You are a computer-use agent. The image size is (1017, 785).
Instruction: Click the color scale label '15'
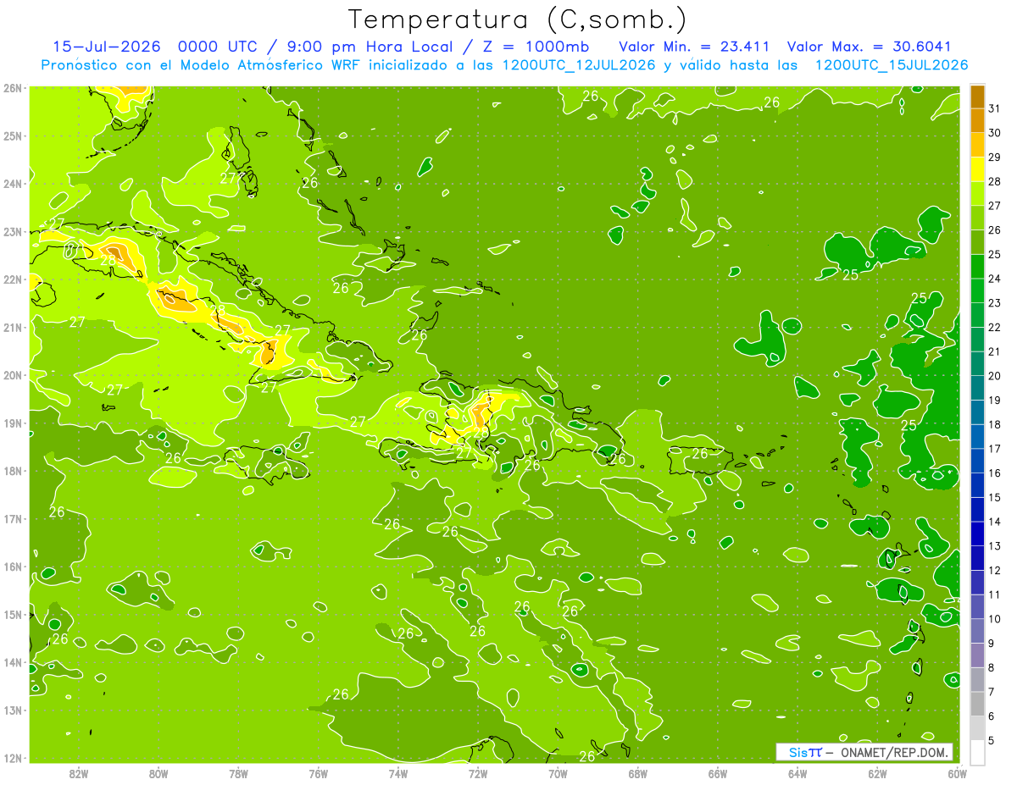pos(995,498)
